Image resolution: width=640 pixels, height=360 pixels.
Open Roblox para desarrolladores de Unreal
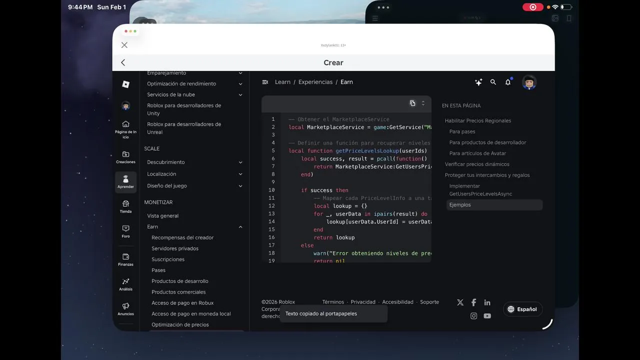[184, 128]
